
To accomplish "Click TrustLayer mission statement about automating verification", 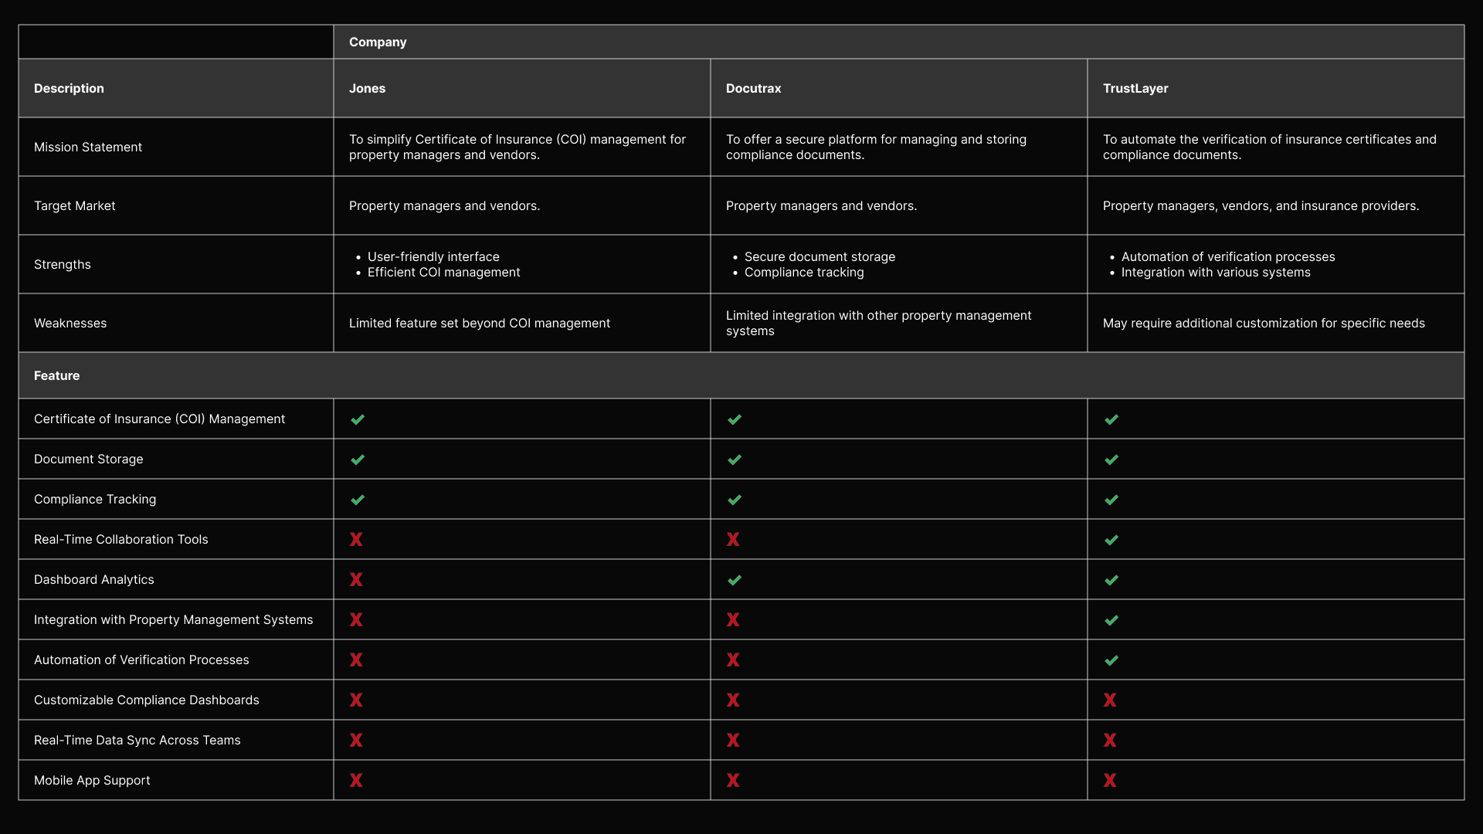I will click(1270, 147).
